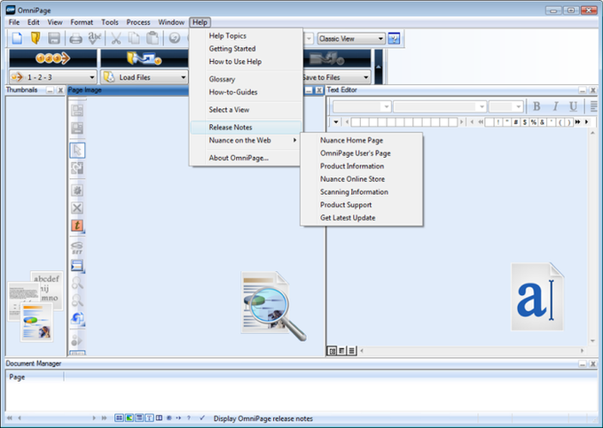The image size is (603, 428).
Task: Click the Save disk icon
Action: click(54, 38)
